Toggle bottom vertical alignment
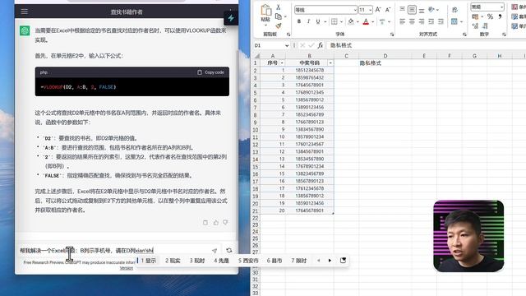Viewport: 526px width, 296px height. click(422, 10)
